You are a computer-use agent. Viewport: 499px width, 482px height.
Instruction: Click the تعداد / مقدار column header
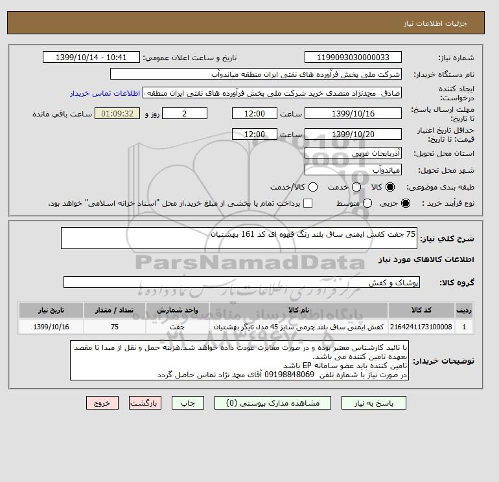tap(115, 310)
